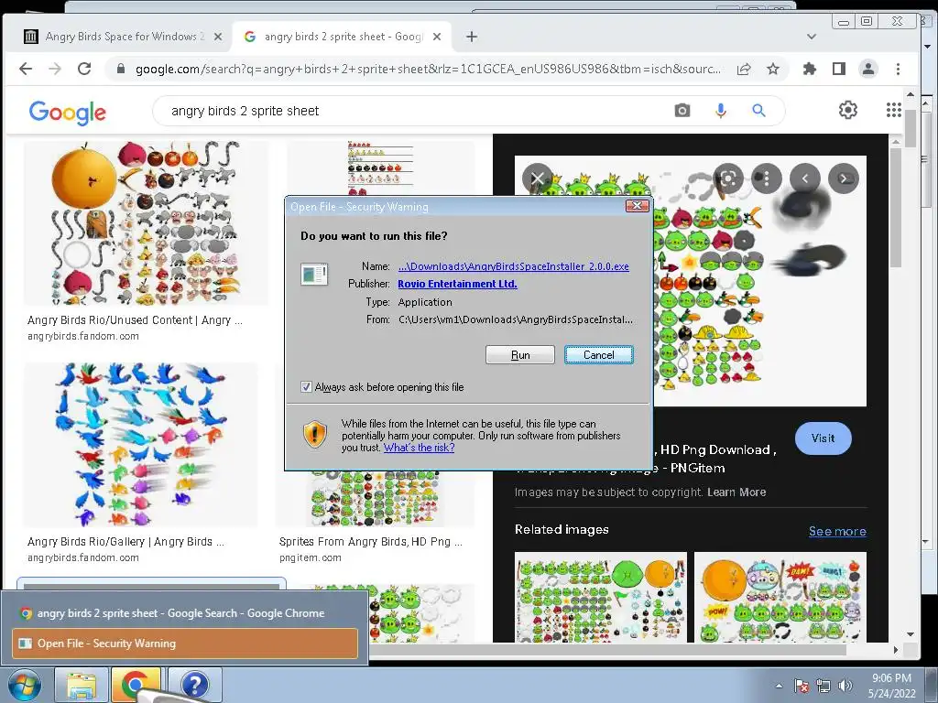
Task: Click the pngitem.com source text
Action: [x=310, y=557]
